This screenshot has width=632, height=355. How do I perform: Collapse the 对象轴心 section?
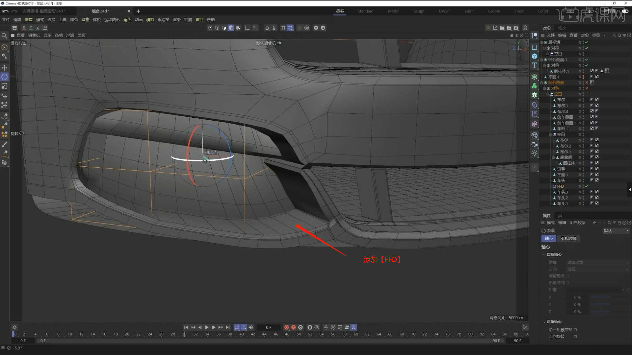click(x=544, y=322)
